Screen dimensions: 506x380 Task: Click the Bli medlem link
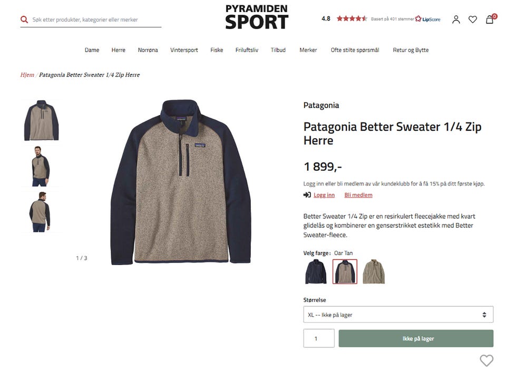pos(358,195)
